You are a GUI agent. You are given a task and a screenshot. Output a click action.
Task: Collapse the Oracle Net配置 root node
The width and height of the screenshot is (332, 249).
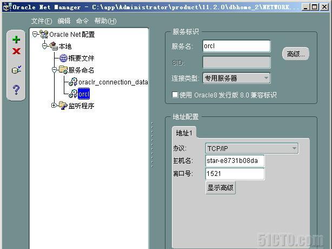[x=35, y=34]
